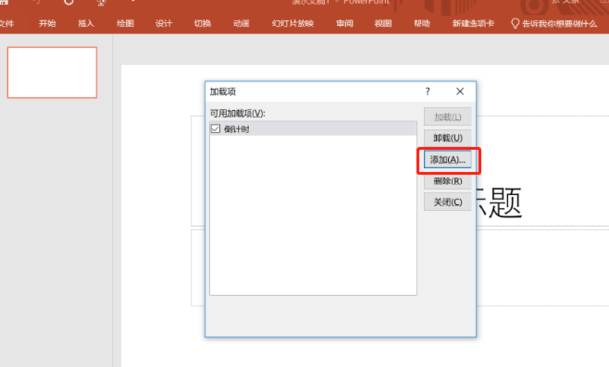Screen dimensions: 609x367
Task: Click the 卸载(U) button
Action: click(x=448, y=138)
